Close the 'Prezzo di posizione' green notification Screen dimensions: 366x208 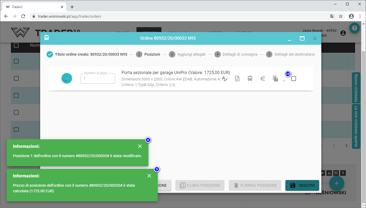[149, 176]
